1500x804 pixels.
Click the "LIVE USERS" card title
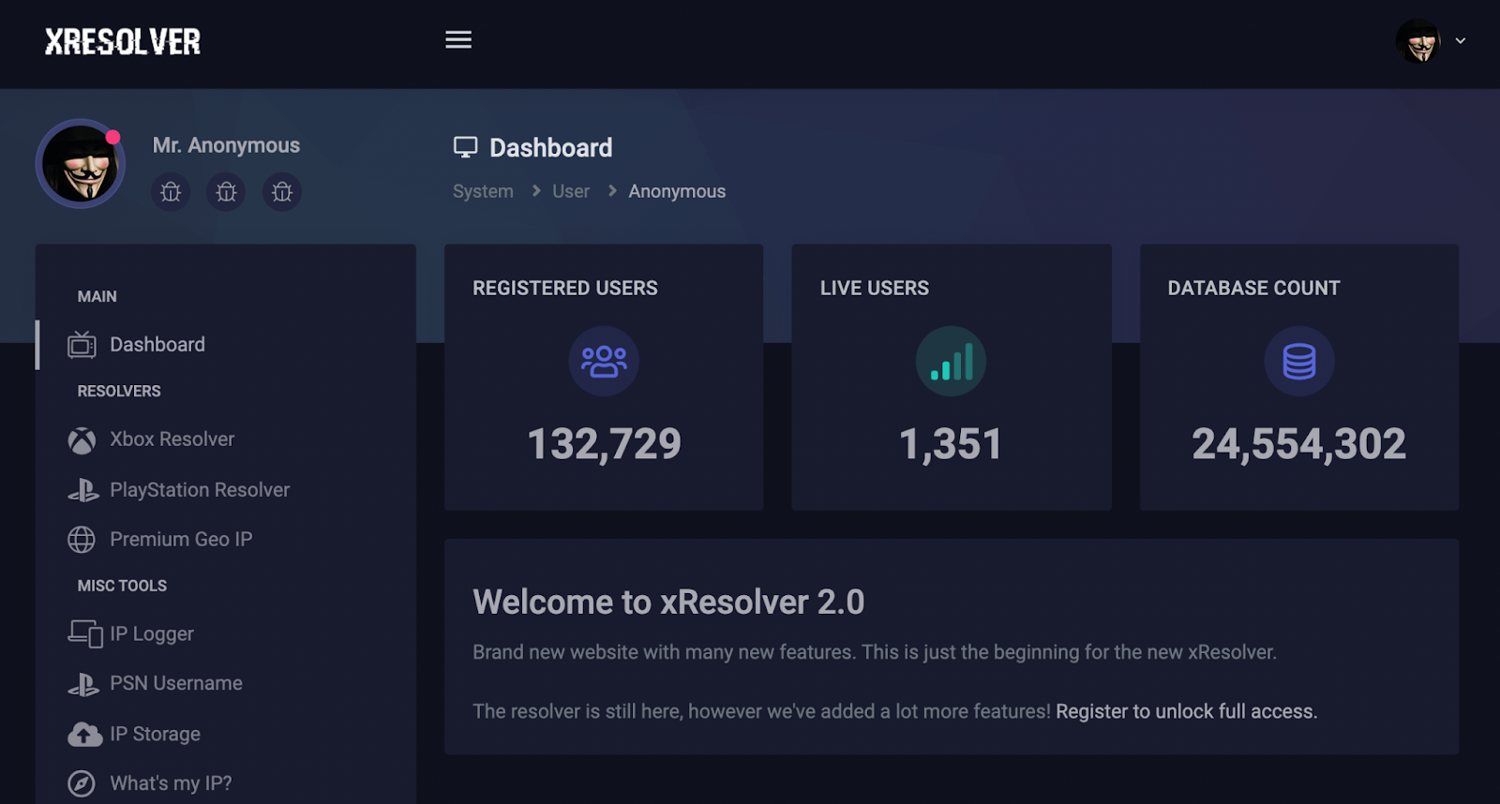pos(875,289)
